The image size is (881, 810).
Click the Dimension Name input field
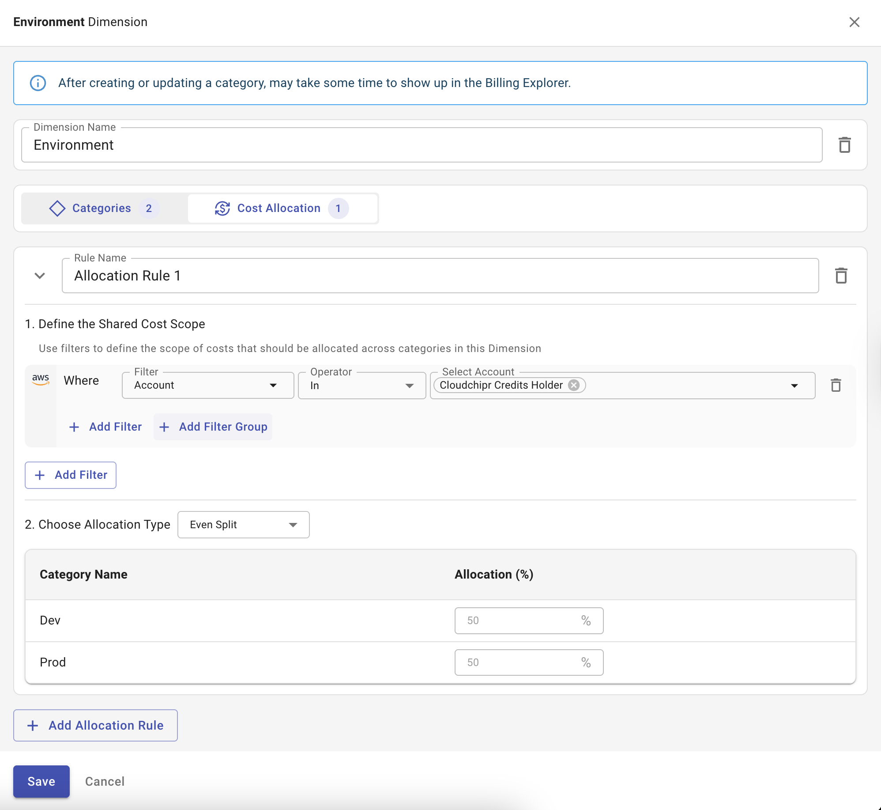click(x=422, y=145)
